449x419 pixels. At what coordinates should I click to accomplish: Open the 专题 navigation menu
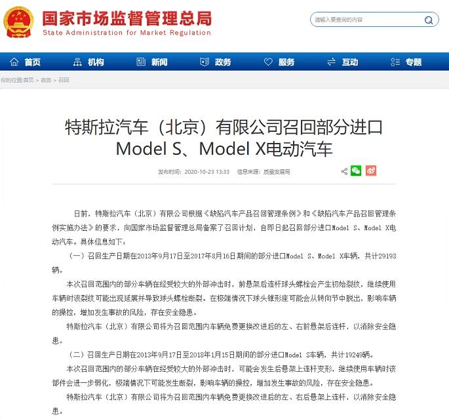(406, 62)
